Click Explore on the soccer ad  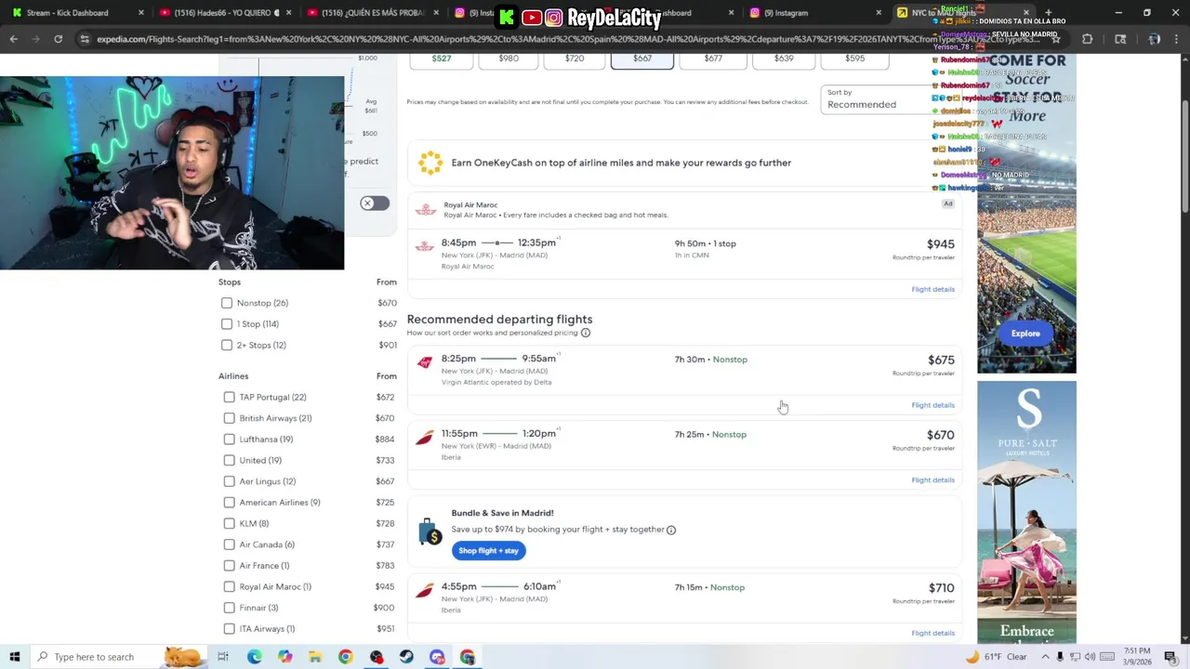[x=1025, y=334]
